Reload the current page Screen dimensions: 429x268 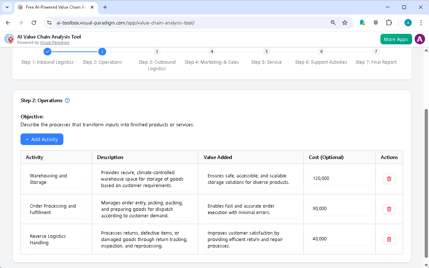pos(34,22)
